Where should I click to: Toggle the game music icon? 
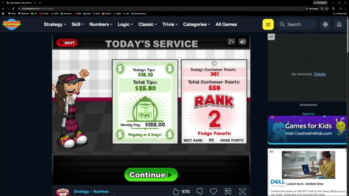[231, 42]
